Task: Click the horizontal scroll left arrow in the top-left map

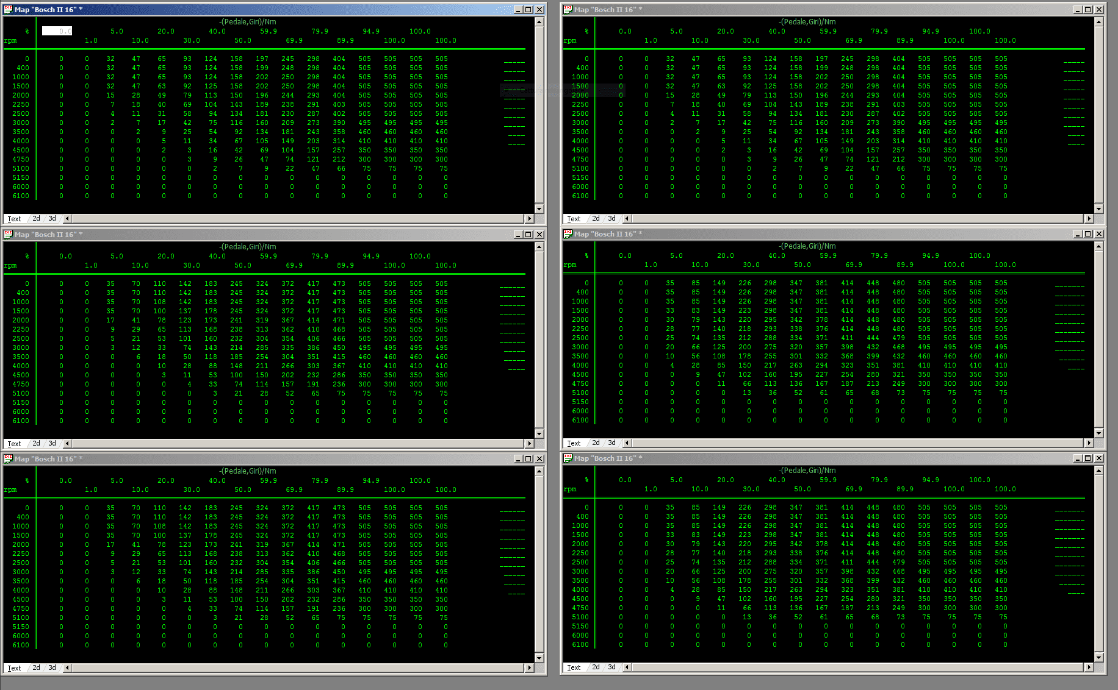Action: (x=67, y=219)
